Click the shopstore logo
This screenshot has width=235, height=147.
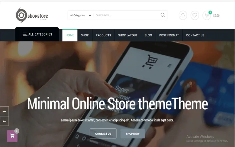[x=32, y=15]
